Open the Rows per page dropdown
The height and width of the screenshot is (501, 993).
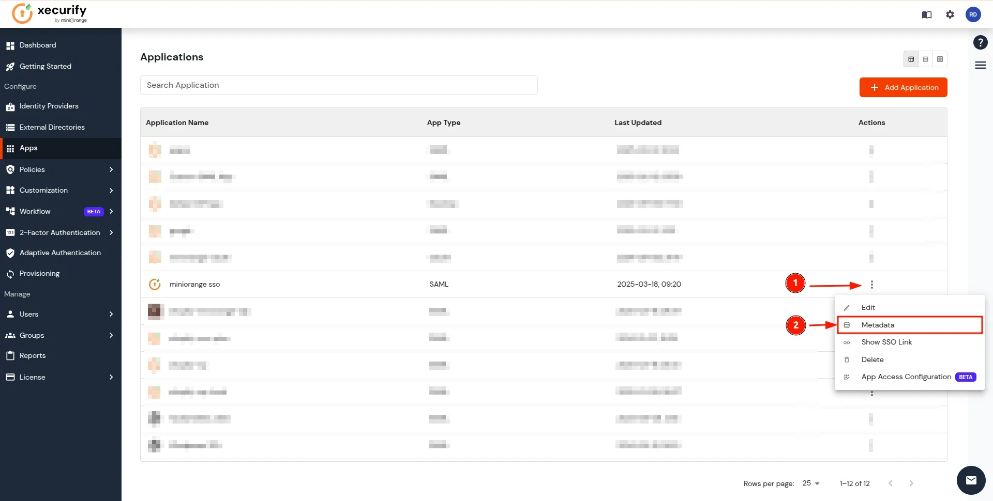(x=811, y=483)
